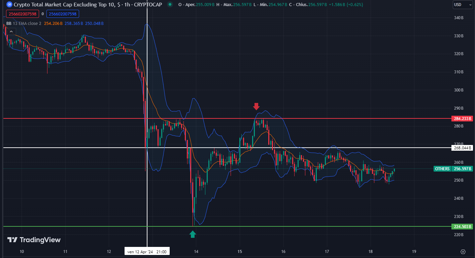Image resolution: width=475 pixels, height=258 pixels.
Task: Click the green market status dot
Action: point(171,5)
